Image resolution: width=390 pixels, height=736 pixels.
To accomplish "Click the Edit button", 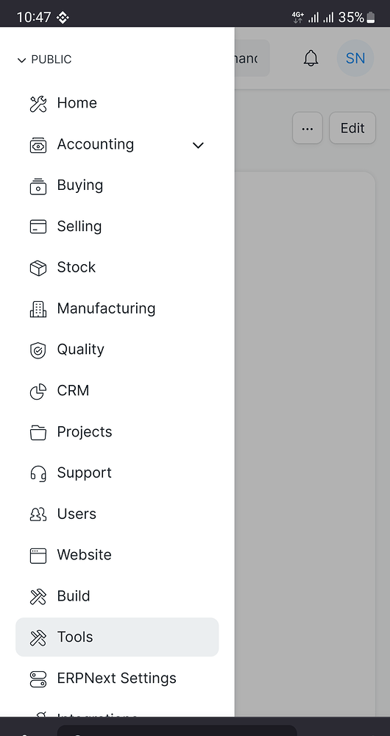I will pyautogui.click(x=352, y=127).
